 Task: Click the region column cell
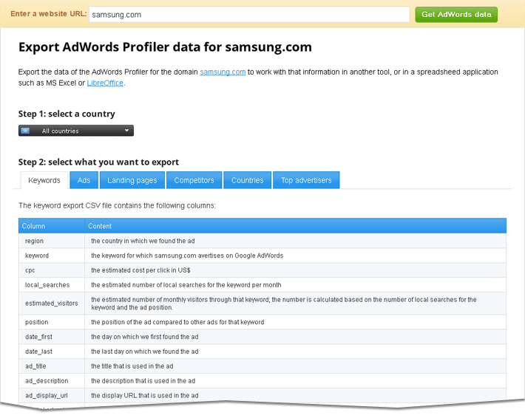pyautogui.click(x=52, y=241)
